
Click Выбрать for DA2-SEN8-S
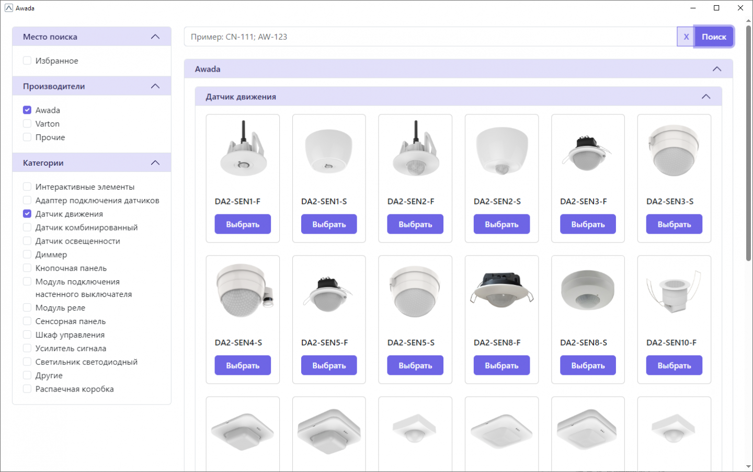[x=588, y=365]
